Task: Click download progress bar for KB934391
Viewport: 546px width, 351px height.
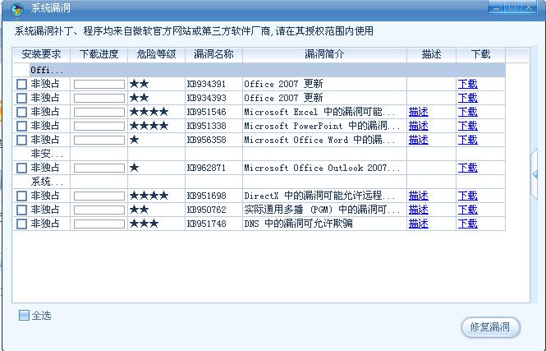Action: click(99, 84)
